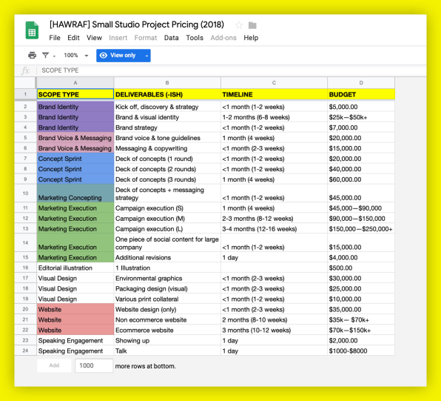Open the File menu
The image size is (441, 401).
(x=55, y=38)
